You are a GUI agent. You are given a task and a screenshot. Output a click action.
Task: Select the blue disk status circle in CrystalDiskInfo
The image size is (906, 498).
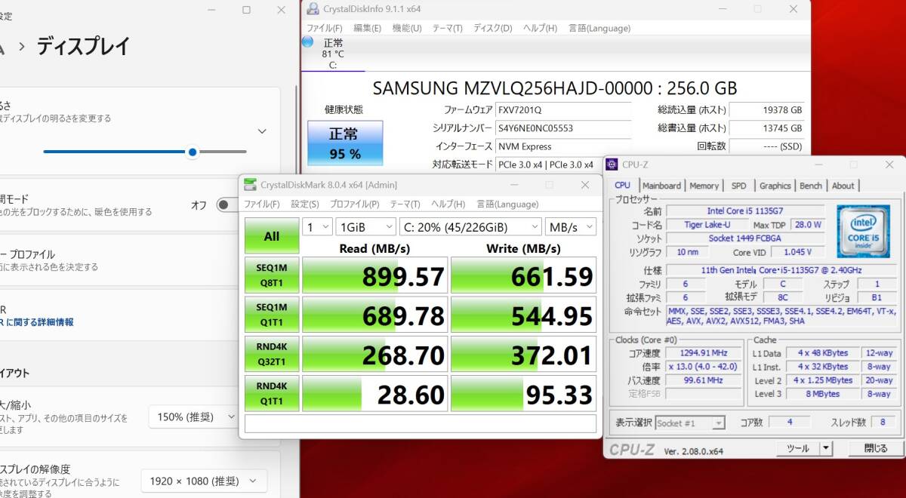point(307,42)
